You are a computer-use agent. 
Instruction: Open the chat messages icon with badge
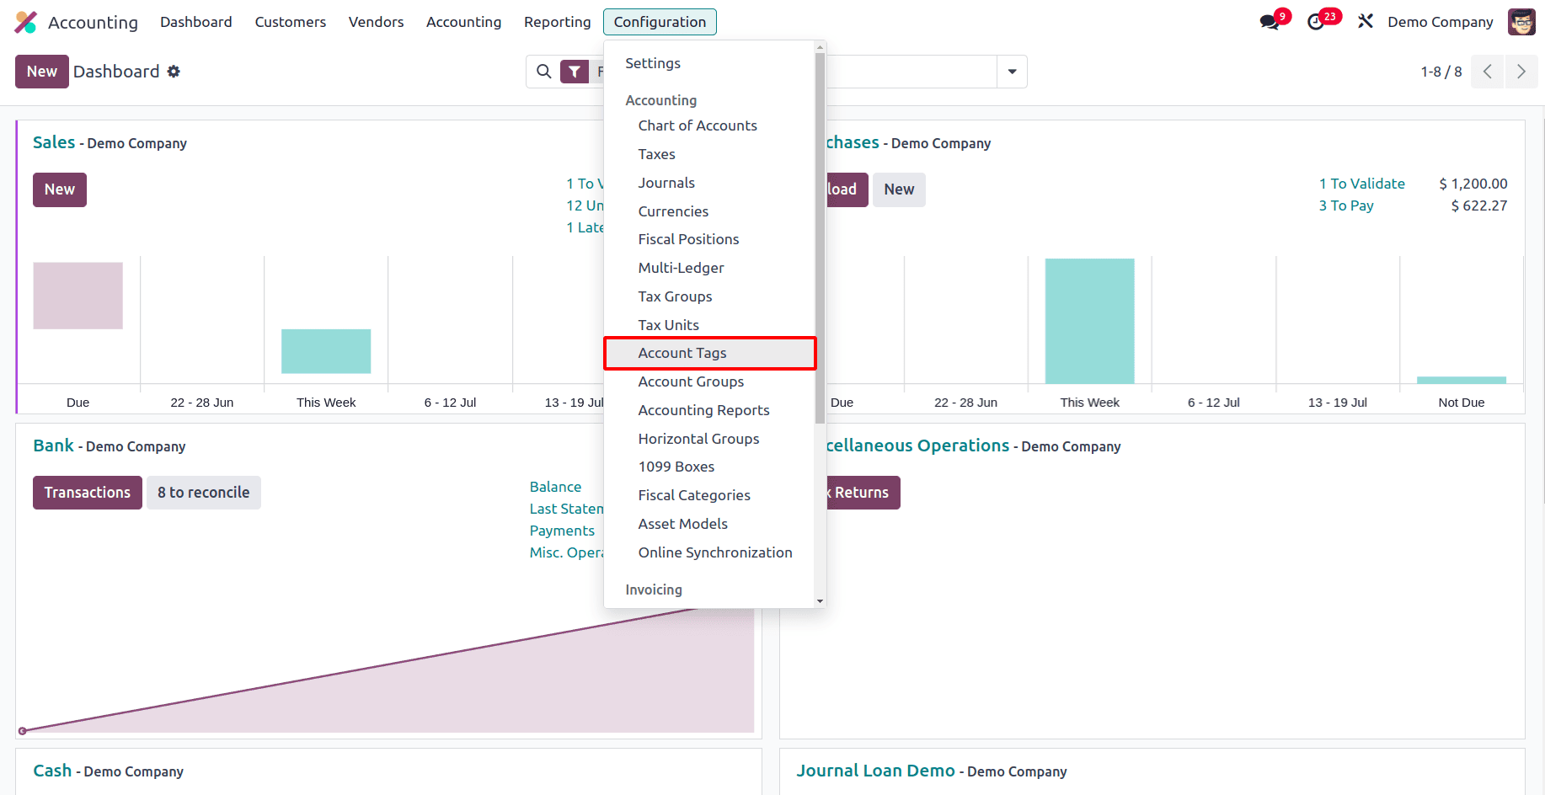(1270, 22)
